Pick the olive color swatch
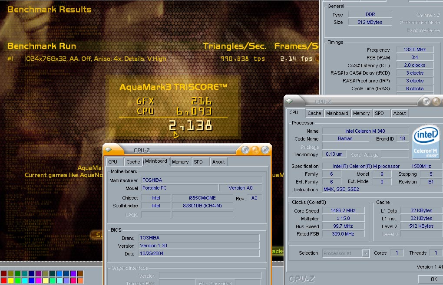 11,273
